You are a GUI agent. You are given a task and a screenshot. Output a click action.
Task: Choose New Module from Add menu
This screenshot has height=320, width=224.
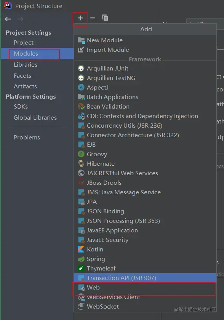(x=145, y=40)
